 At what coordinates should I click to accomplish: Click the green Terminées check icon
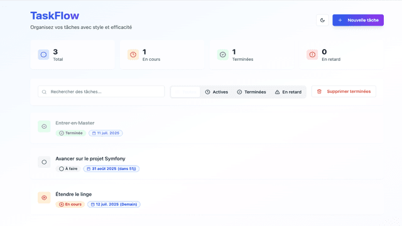click(x=222, y=55)
